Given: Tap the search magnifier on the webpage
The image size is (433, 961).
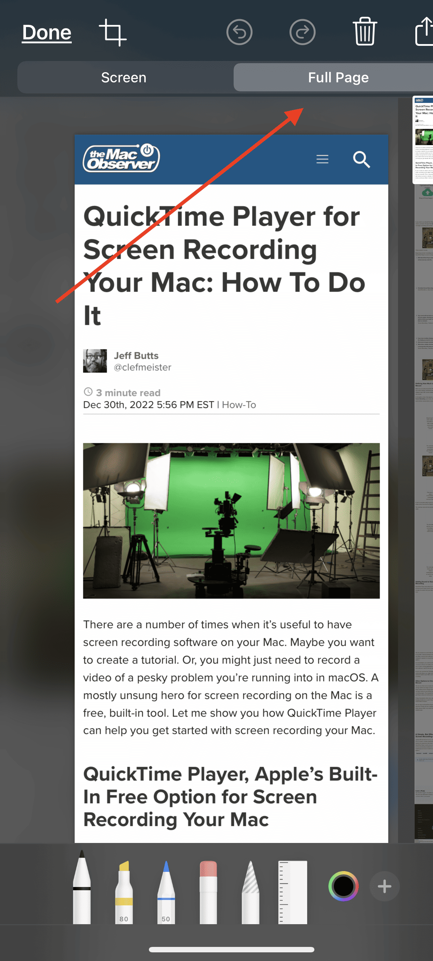Looking at the screenshot, I should [x=361, y=160].
